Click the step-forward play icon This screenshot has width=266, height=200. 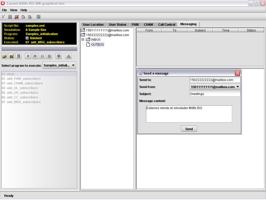35,56
